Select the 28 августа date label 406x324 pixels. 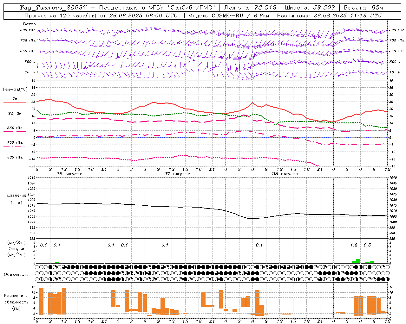[x=285, y=174]
